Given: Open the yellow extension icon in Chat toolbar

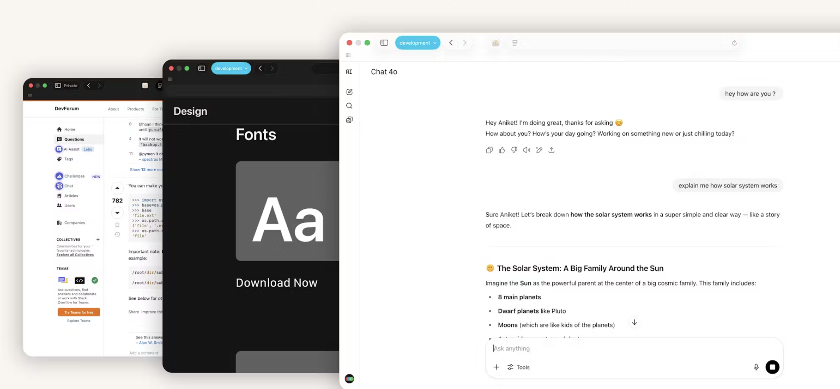Looking at the screenshot, I should click(x=495, y=43).
